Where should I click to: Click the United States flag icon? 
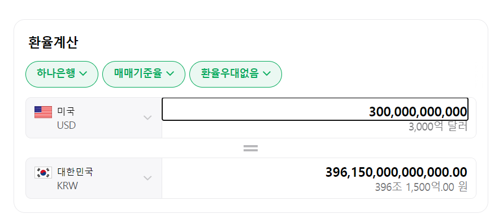pos(43,112)
